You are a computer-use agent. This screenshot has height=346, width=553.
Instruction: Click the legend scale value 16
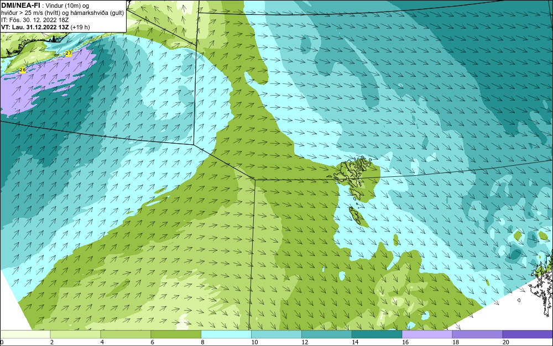405,342
